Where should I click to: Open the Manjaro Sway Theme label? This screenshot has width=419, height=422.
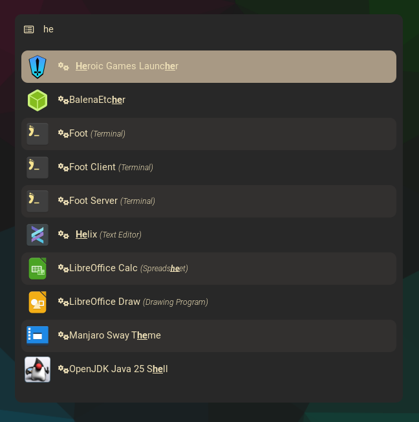[x=114, y=335]
